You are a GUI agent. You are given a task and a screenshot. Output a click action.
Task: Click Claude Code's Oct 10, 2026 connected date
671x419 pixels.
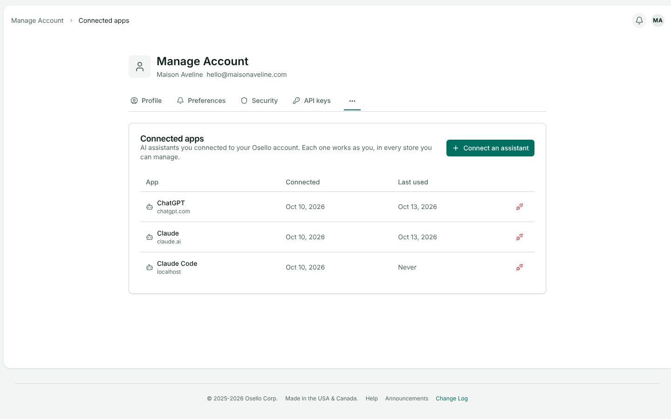[x=305, y=267]
